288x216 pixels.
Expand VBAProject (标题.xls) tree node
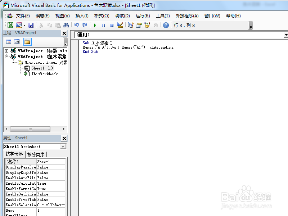click(x=6, y=51)
